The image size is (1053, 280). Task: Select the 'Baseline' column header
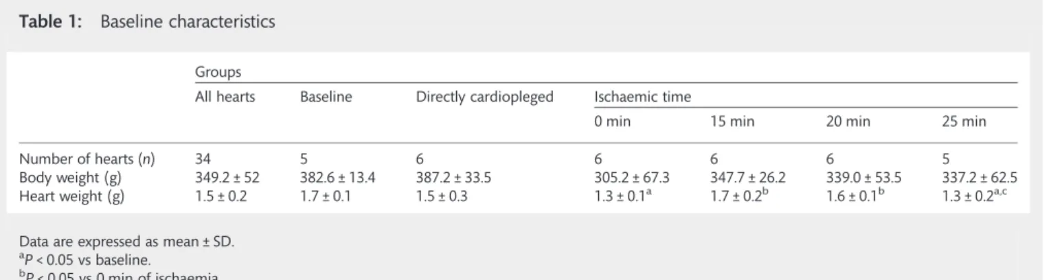[x=326, y=98]
